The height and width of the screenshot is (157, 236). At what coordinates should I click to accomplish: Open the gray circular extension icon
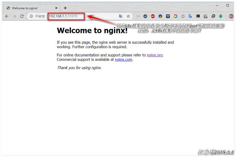[x=183, y=16]
